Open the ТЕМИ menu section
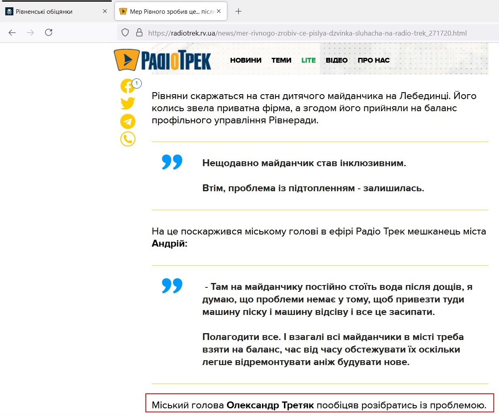The width and height of the screenshot is (499, 416). (281, 60)
